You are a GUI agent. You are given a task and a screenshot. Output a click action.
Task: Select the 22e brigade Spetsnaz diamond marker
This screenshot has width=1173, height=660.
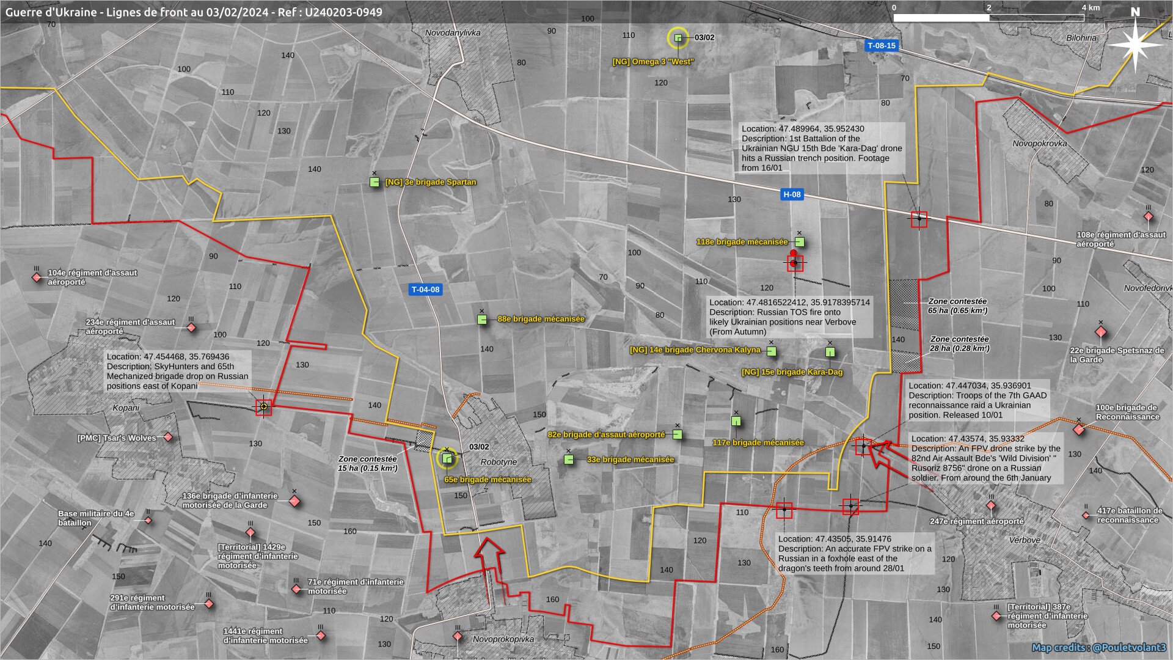[x=1101, y=332]
